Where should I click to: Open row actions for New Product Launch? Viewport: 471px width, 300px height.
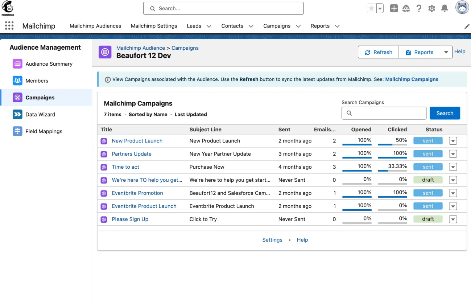[453, 141]
